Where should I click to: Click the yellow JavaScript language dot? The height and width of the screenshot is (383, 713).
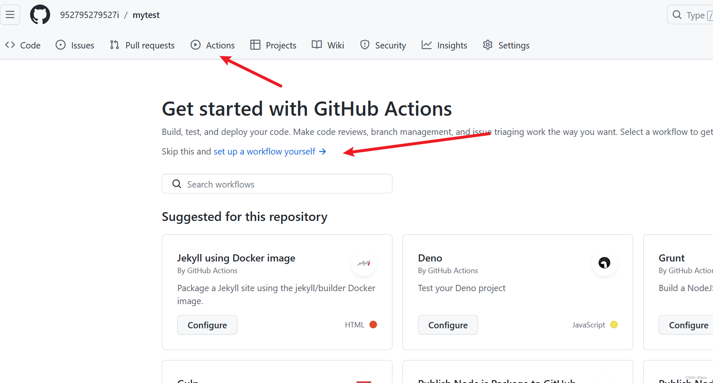[614, 325]
